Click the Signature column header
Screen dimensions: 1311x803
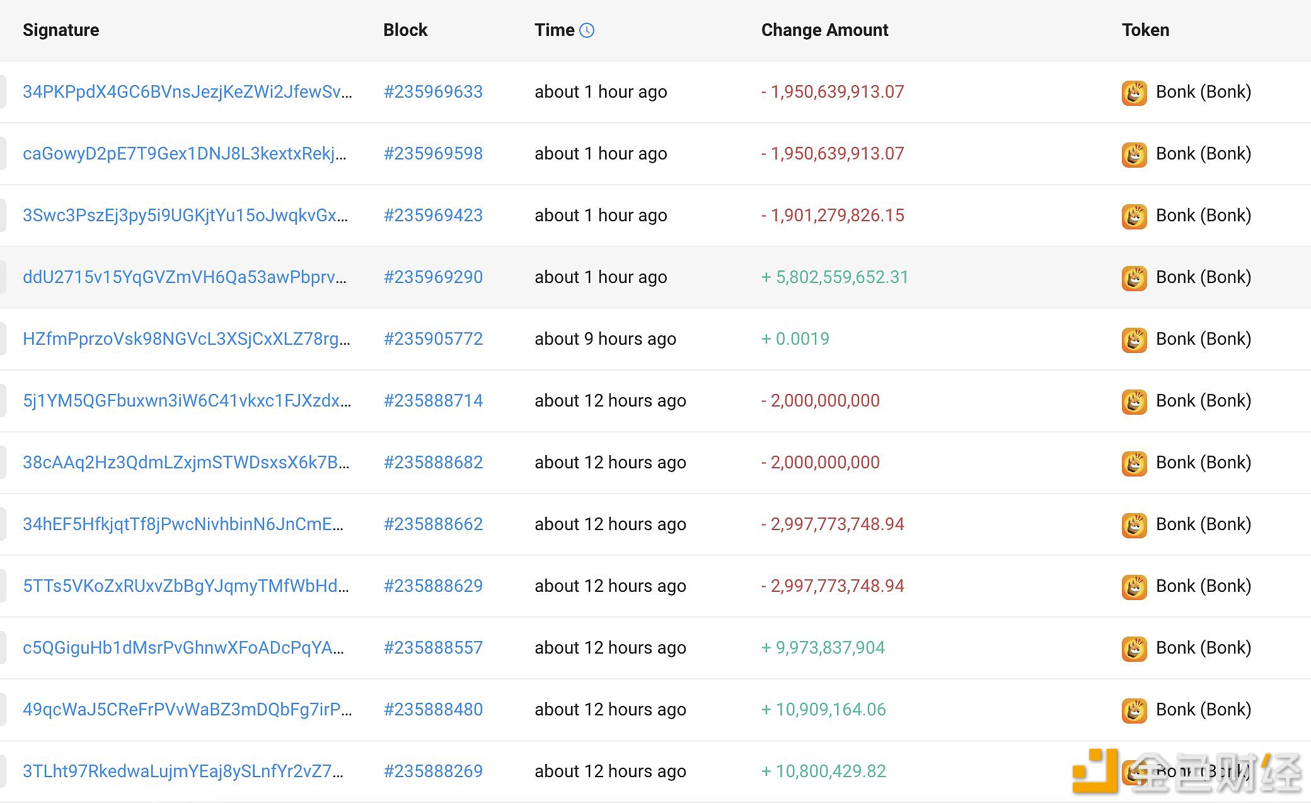tap(61, 30)
